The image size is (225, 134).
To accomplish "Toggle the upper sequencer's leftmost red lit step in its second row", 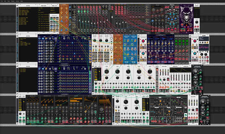I will coord(67,46).
